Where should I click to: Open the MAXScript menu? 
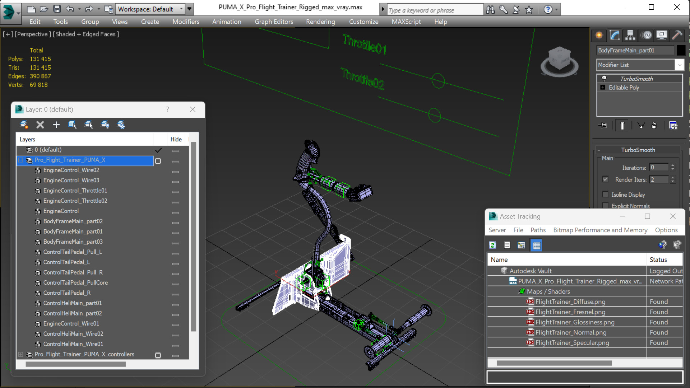click(x=406, y=22)
